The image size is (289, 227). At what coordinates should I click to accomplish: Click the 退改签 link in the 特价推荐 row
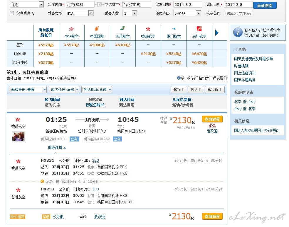(99, 217)
